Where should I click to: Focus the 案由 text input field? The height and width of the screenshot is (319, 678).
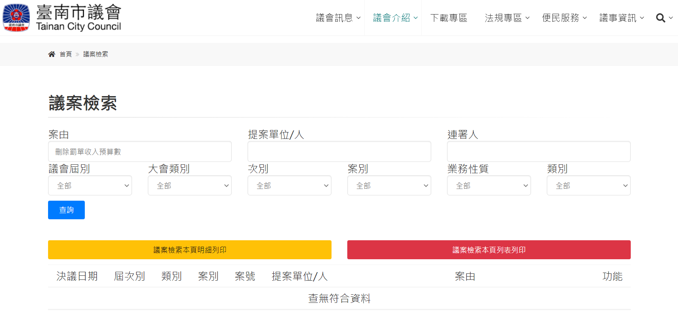click(x=140, y=152)
